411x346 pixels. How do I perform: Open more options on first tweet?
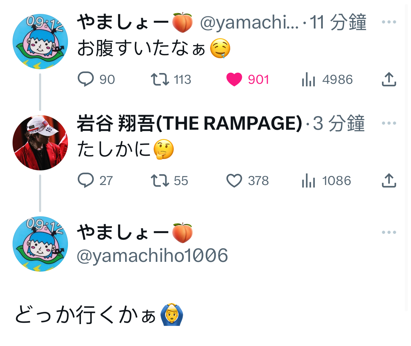tap(389, 22)
